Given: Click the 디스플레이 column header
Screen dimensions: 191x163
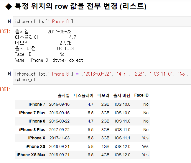Looking at the screenshot, I should (83, 95).
